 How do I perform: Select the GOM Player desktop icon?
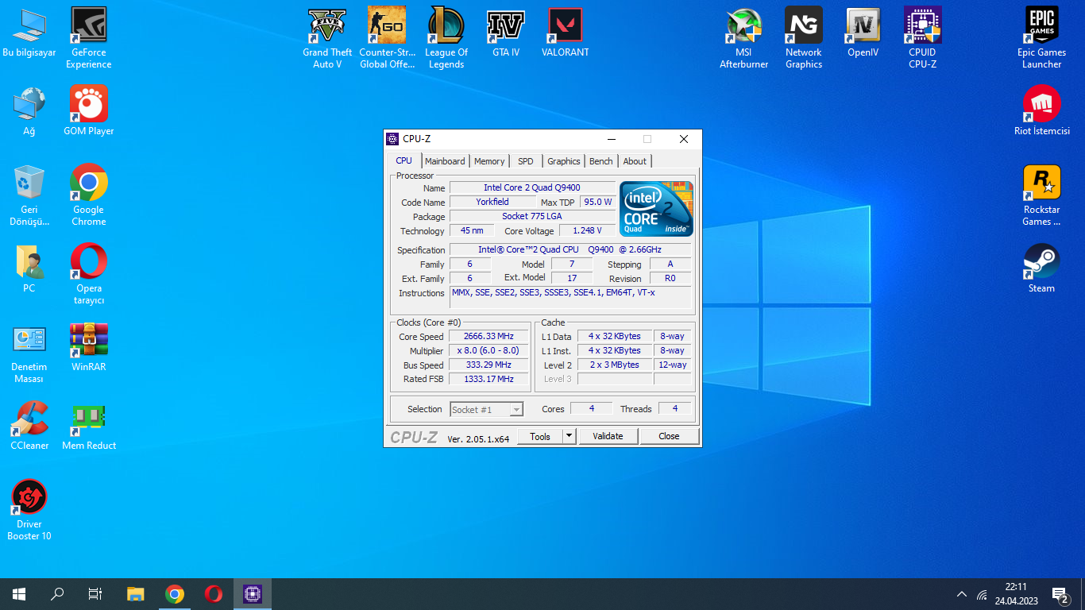pos(89,110)
